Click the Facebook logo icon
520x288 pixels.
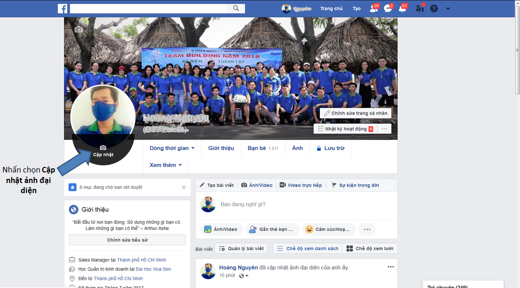pyautogui.click(x=62, y=9)
